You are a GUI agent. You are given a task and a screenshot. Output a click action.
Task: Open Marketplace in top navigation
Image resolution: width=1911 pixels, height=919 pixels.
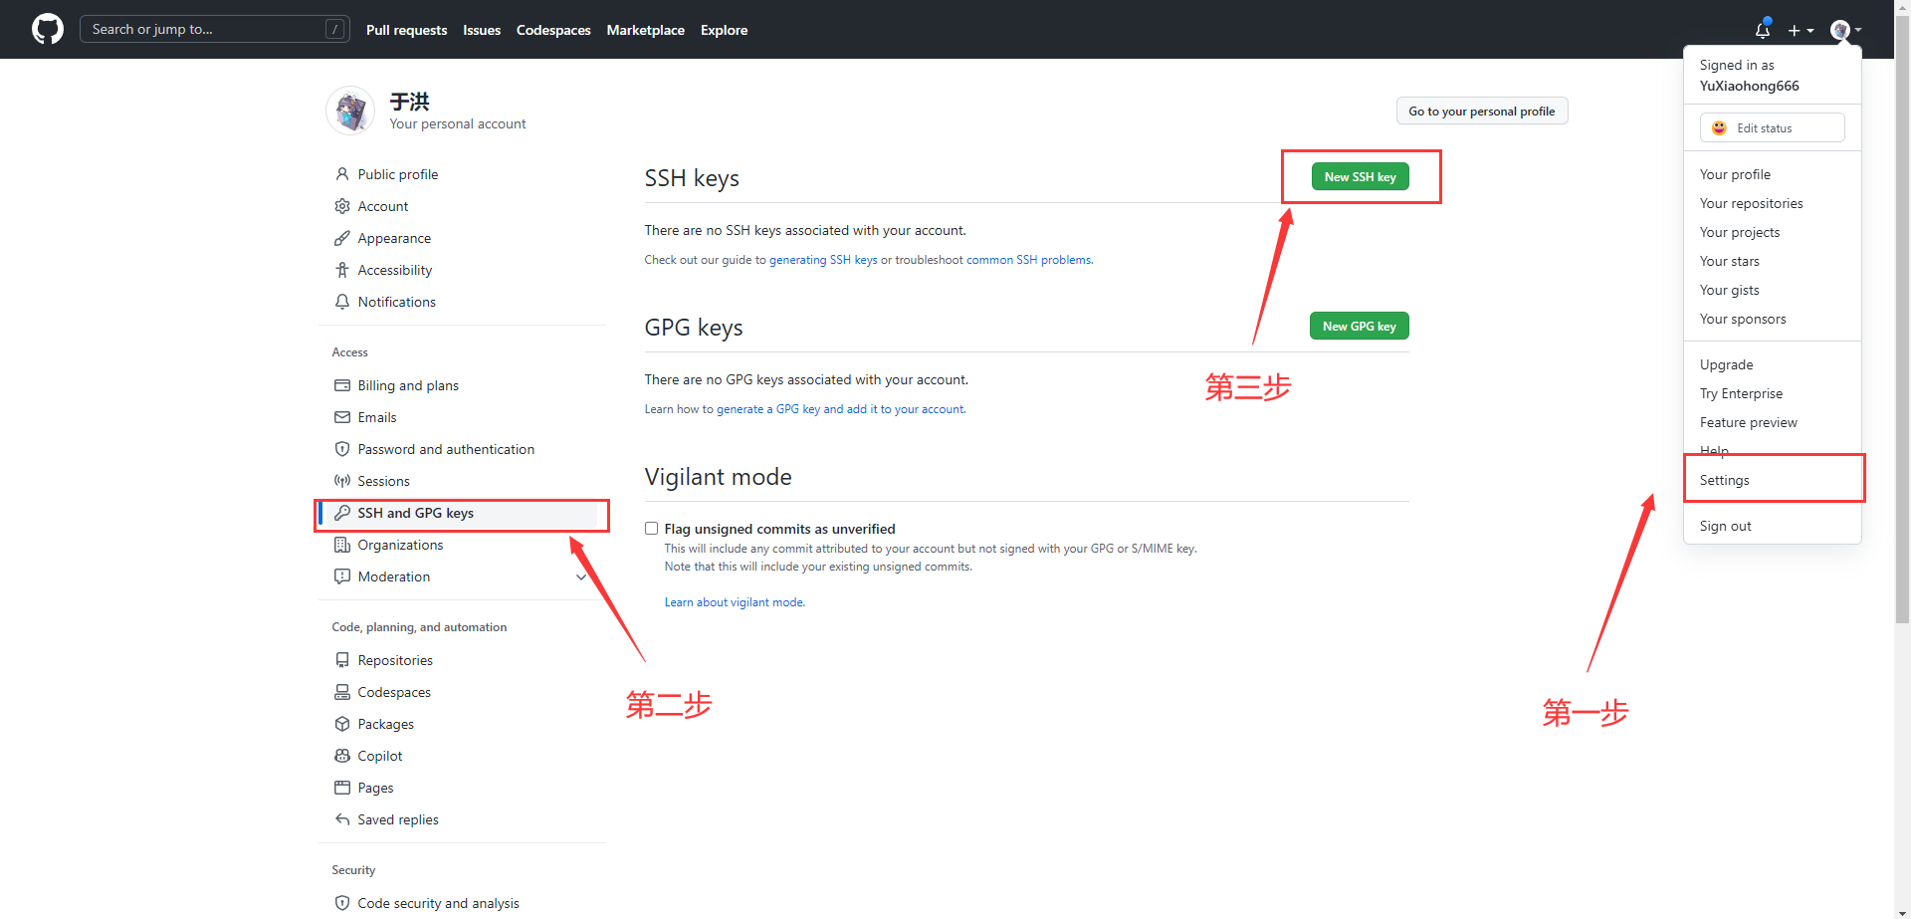645,30
